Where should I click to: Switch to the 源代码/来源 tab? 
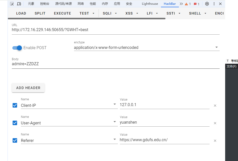tap(63, 4)
